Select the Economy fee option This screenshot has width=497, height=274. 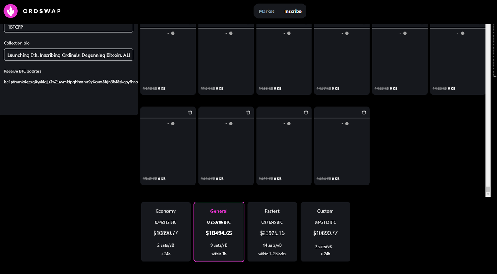pyautogui.click(x=166, y=232)
